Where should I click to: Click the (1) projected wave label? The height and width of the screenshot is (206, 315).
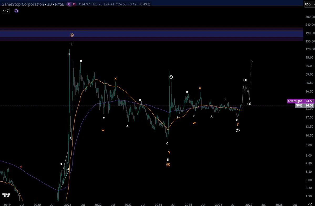[x=245, y=80]
